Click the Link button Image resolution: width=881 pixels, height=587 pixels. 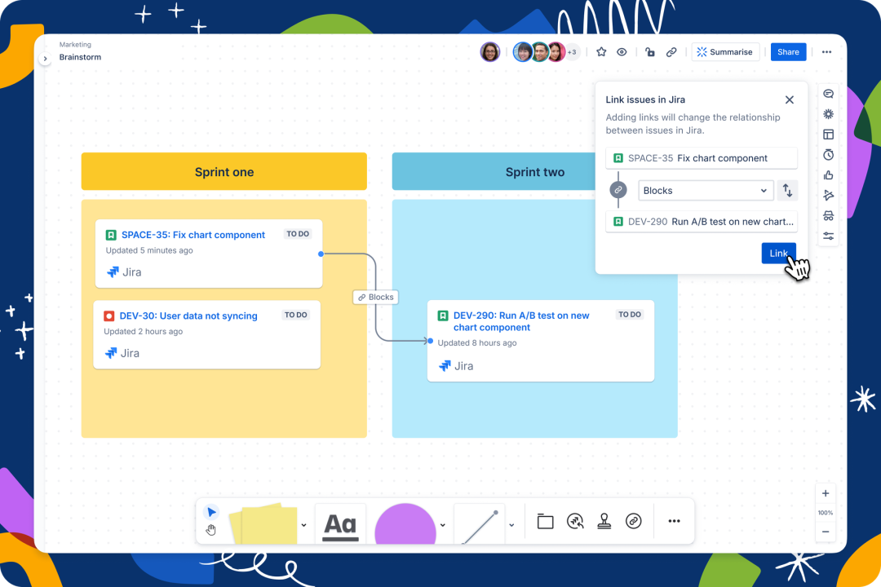point(779,253)
